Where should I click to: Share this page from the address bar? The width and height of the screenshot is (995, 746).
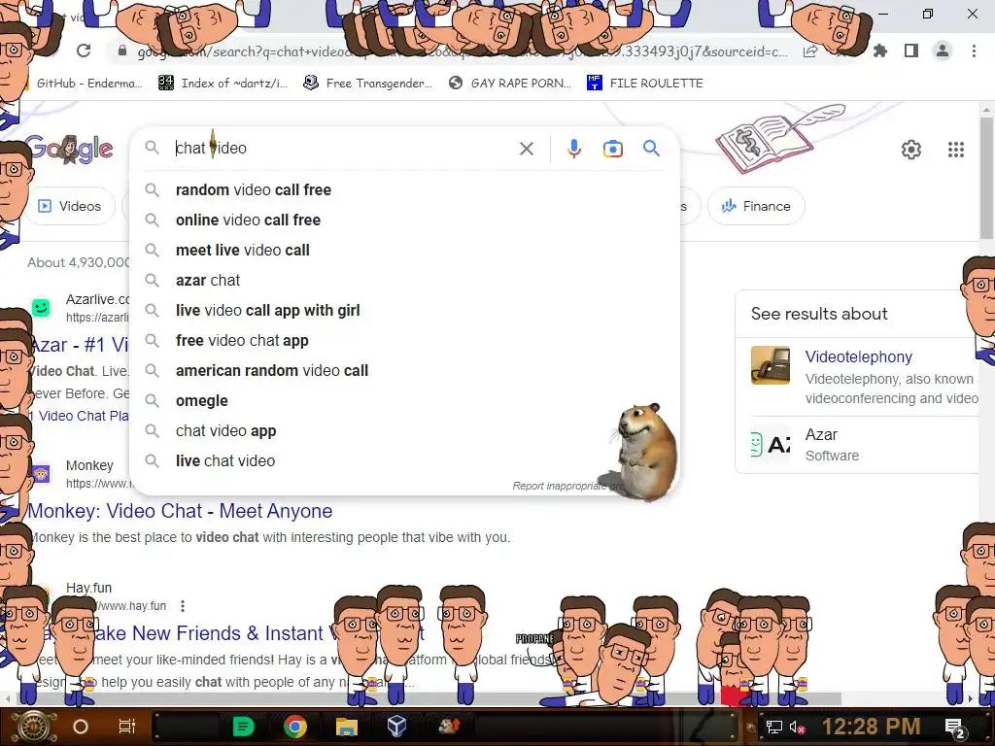810,51
